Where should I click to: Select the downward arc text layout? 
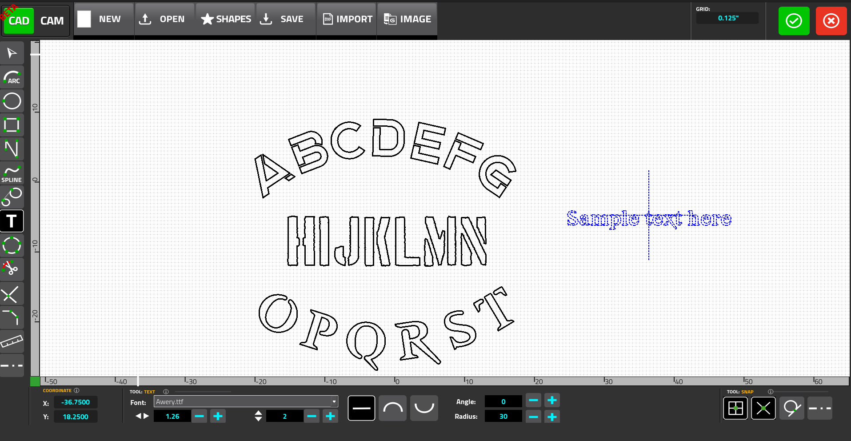424,408
